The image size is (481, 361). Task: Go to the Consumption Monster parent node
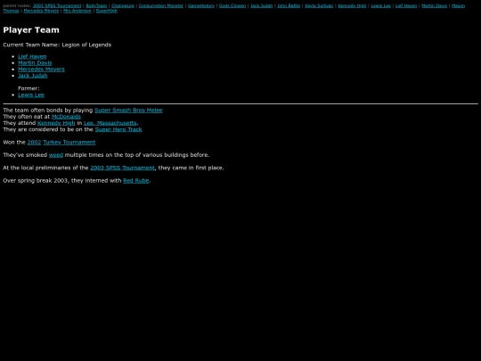pos(161,5)
